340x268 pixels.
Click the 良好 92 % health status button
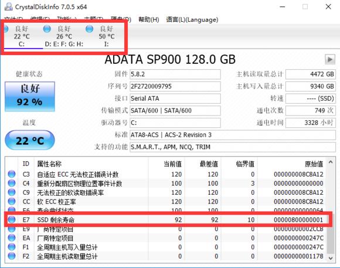click(x=30, y=96)
